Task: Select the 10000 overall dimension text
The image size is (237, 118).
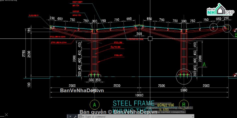Action: pyautogui.click(x=139, y=95)
